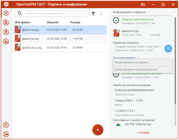Open the signature and encryption sidebar section
The image size is (179, 140).
[6, 13]
